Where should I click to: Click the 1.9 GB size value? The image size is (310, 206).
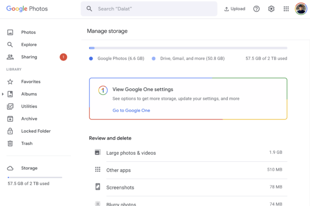(x=276, y=152)
